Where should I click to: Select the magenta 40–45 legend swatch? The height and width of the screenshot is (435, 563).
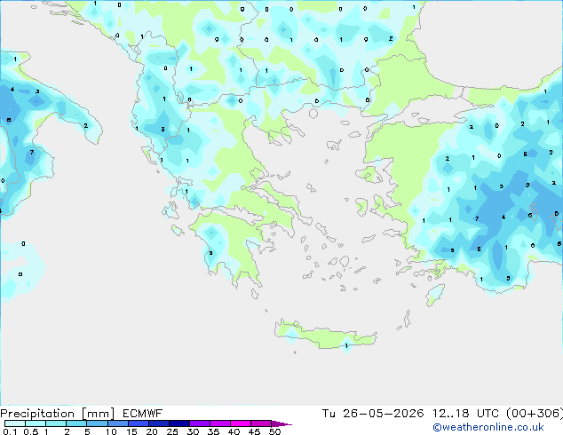[241, 423]
